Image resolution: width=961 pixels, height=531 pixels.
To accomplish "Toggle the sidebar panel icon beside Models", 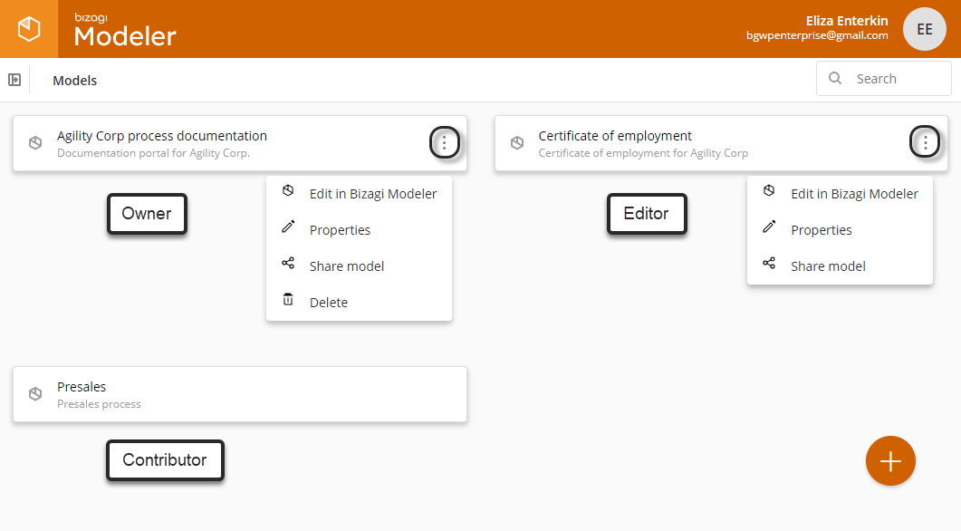I will coord(14,80).
